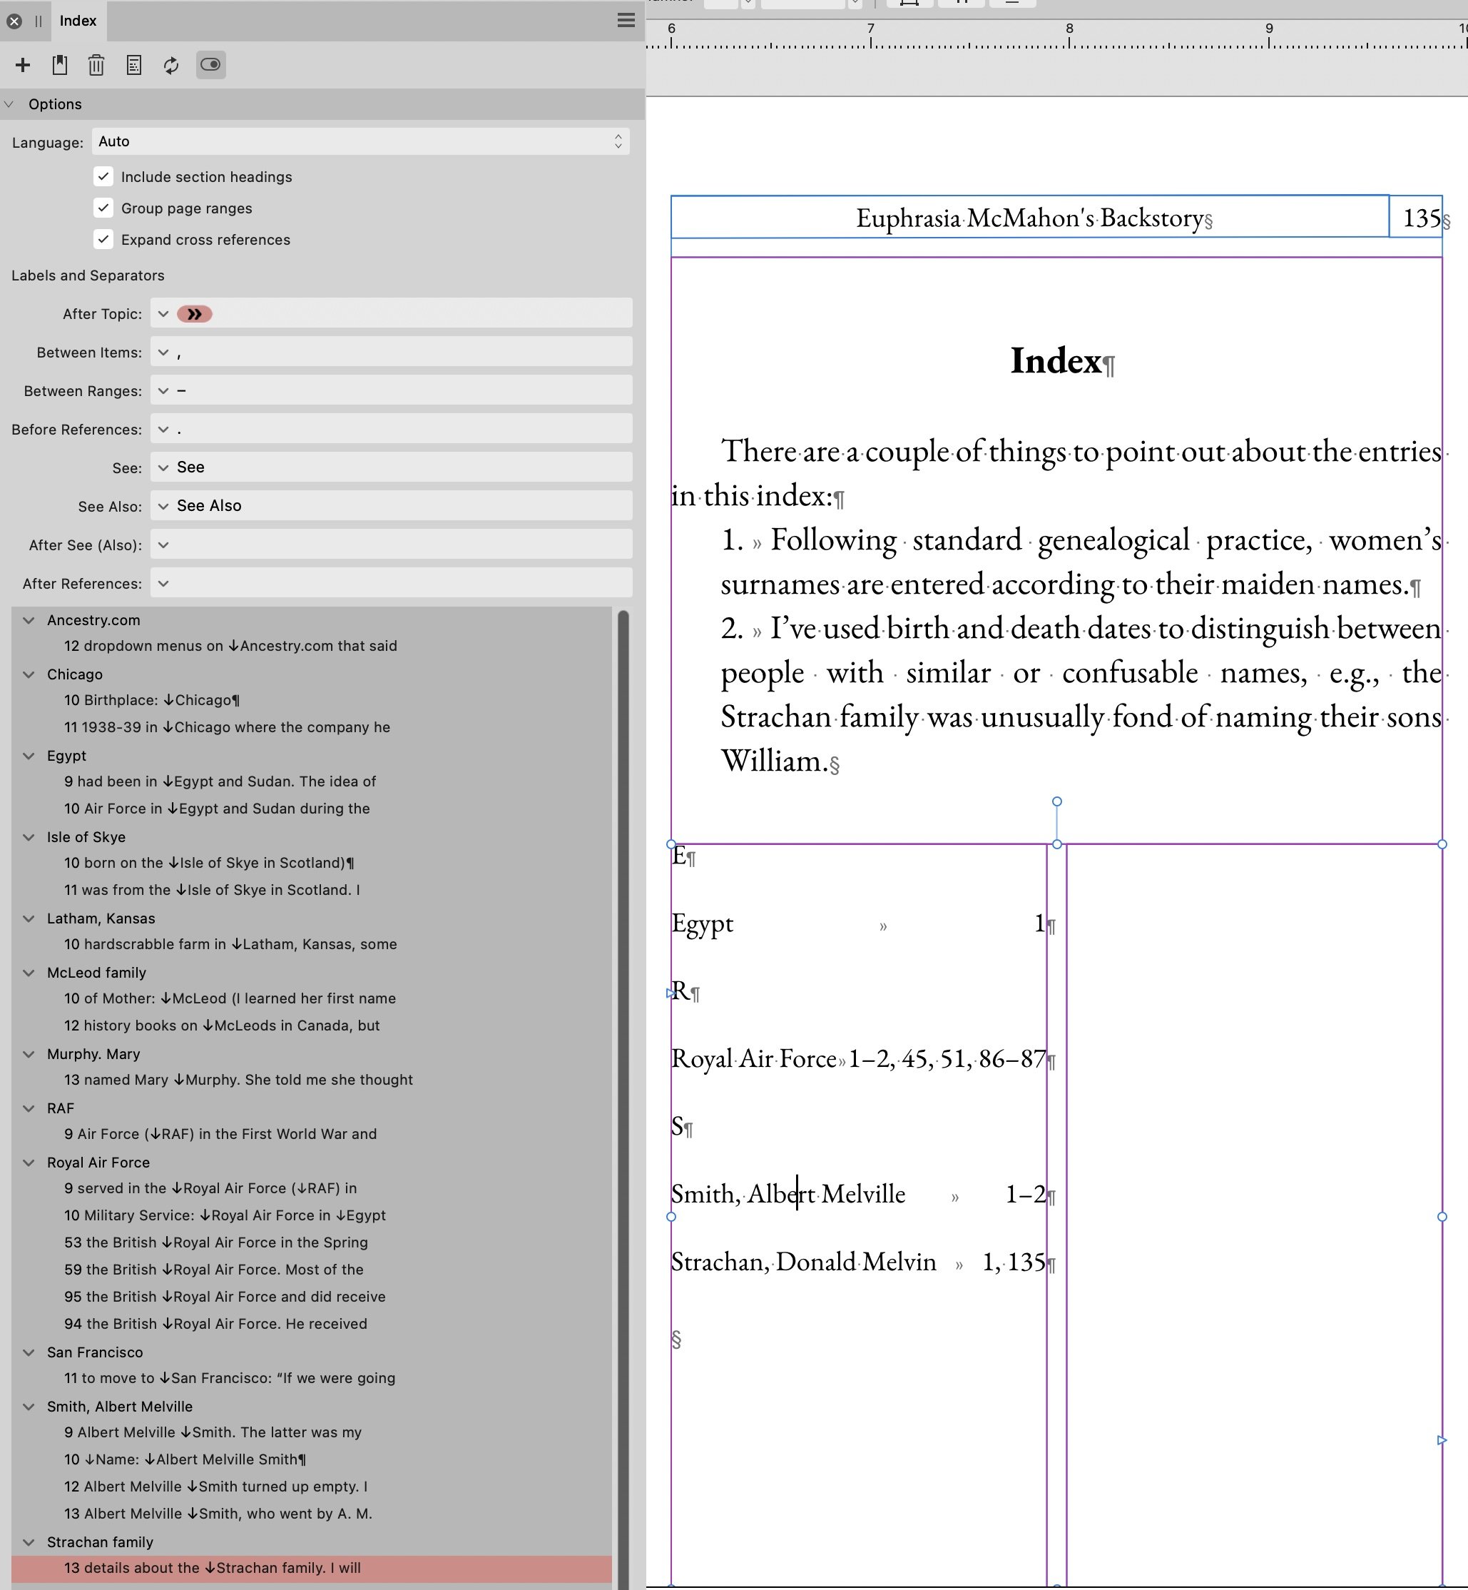The image size is (1468, 1590).
Task: Open the Before References dropdown arrow
Action: coord(163,429)
